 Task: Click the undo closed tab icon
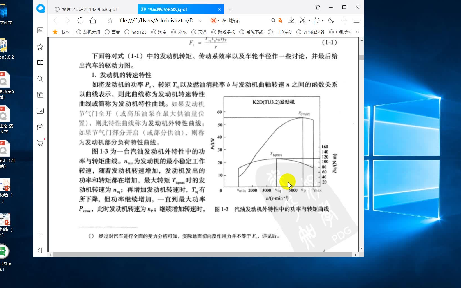(x=316, y=20)
